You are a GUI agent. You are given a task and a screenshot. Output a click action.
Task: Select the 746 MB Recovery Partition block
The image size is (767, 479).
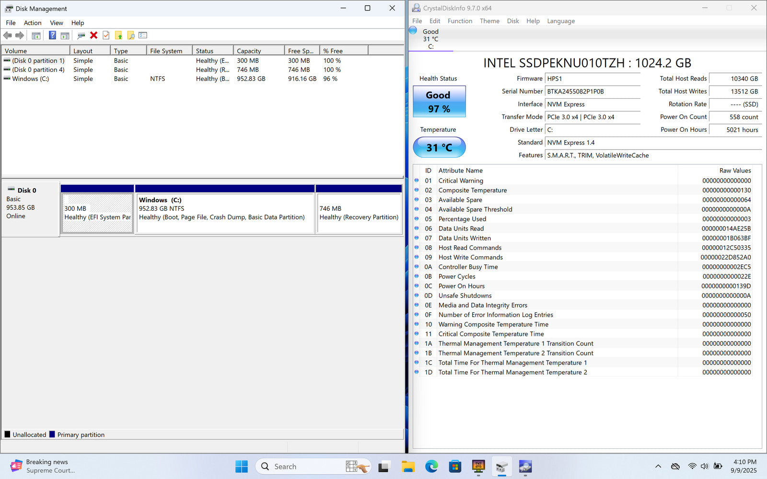pyautogui.click(x=359, y=209)
